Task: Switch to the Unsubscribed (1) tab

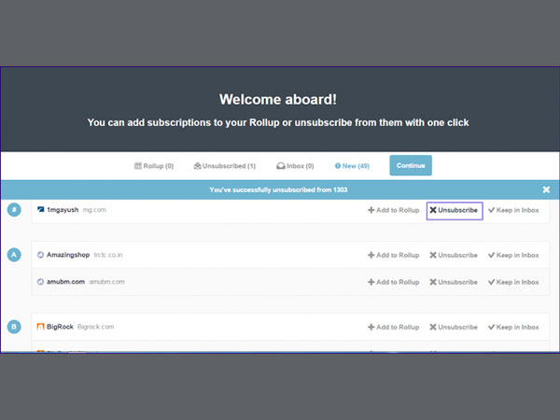Action: 224,166
